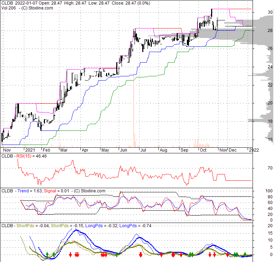Click the tall orange volume spike in June
The width and height of the screenshot is (274, 262).
(x=134, y=111)
